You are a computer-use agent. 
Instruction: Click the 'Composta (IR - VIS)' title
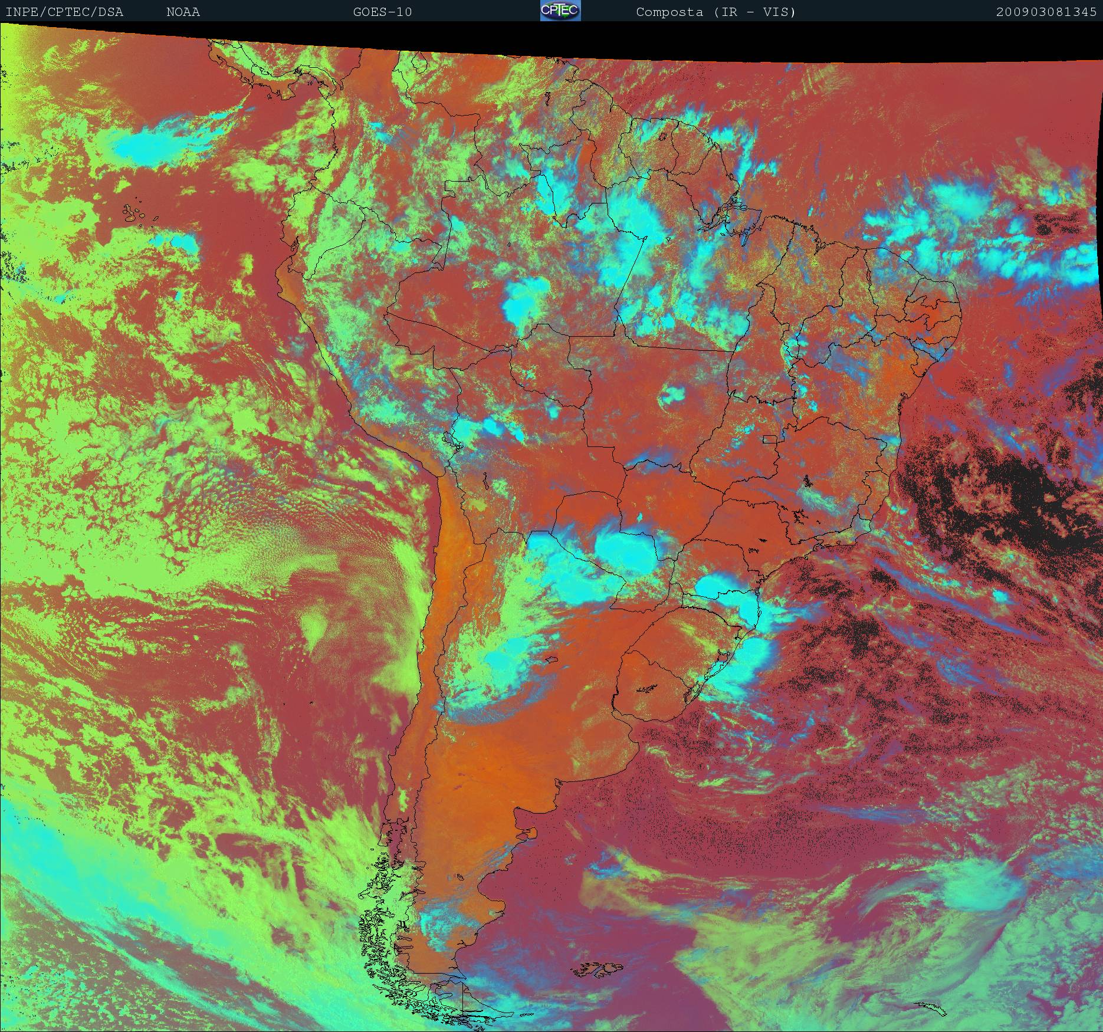tap(716, 12)
